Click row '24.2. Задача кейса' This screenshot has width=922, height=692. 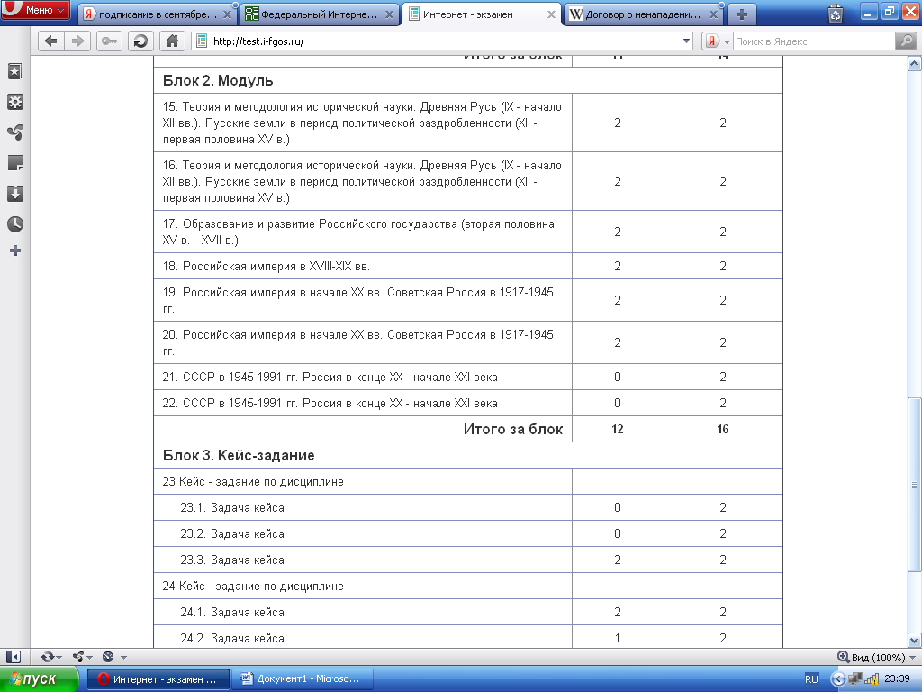(x=467, y=637)
